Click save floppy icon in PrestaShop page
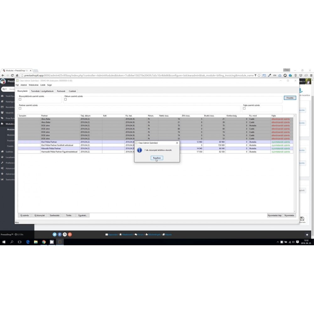Viewport: 314px width, 314px height. (x=302, y=219)
